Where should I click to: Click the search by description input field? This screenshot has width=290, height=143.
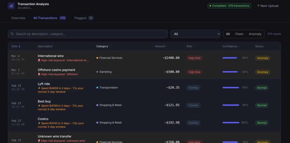(x=88, y=34)
